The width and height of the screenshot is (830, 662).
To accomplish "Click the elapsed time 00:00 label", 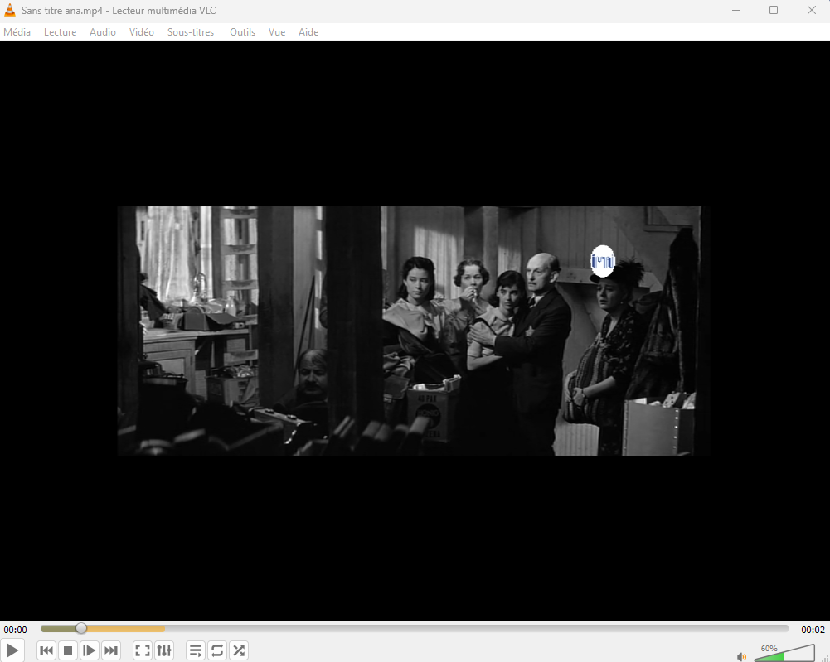I will (x=16, y=629).
